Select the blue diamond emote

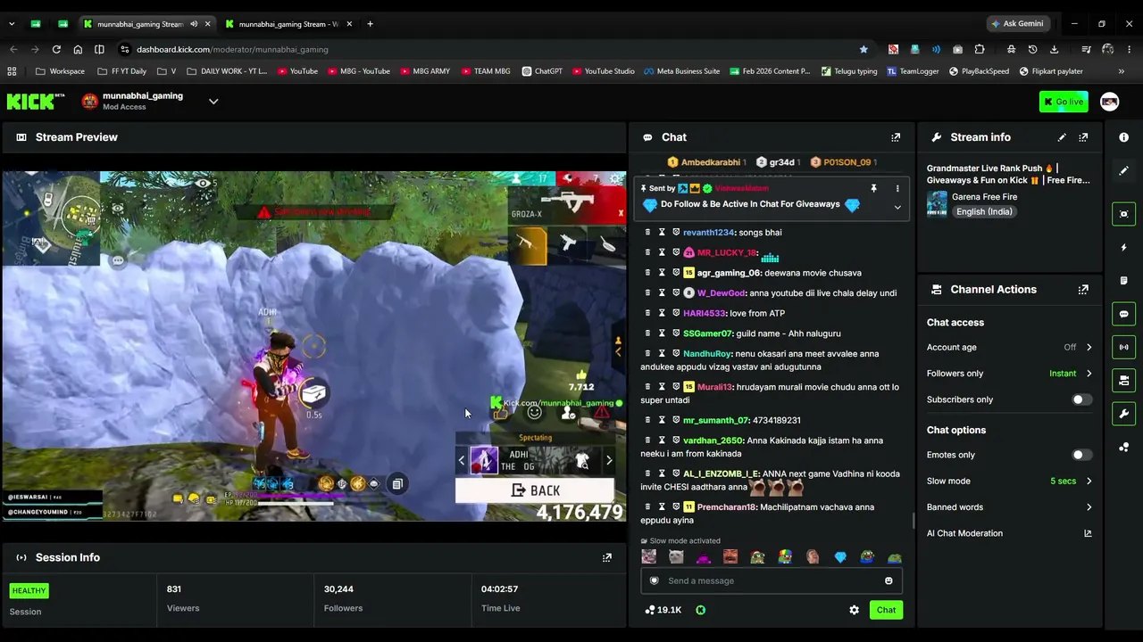[x=839, y=557]
